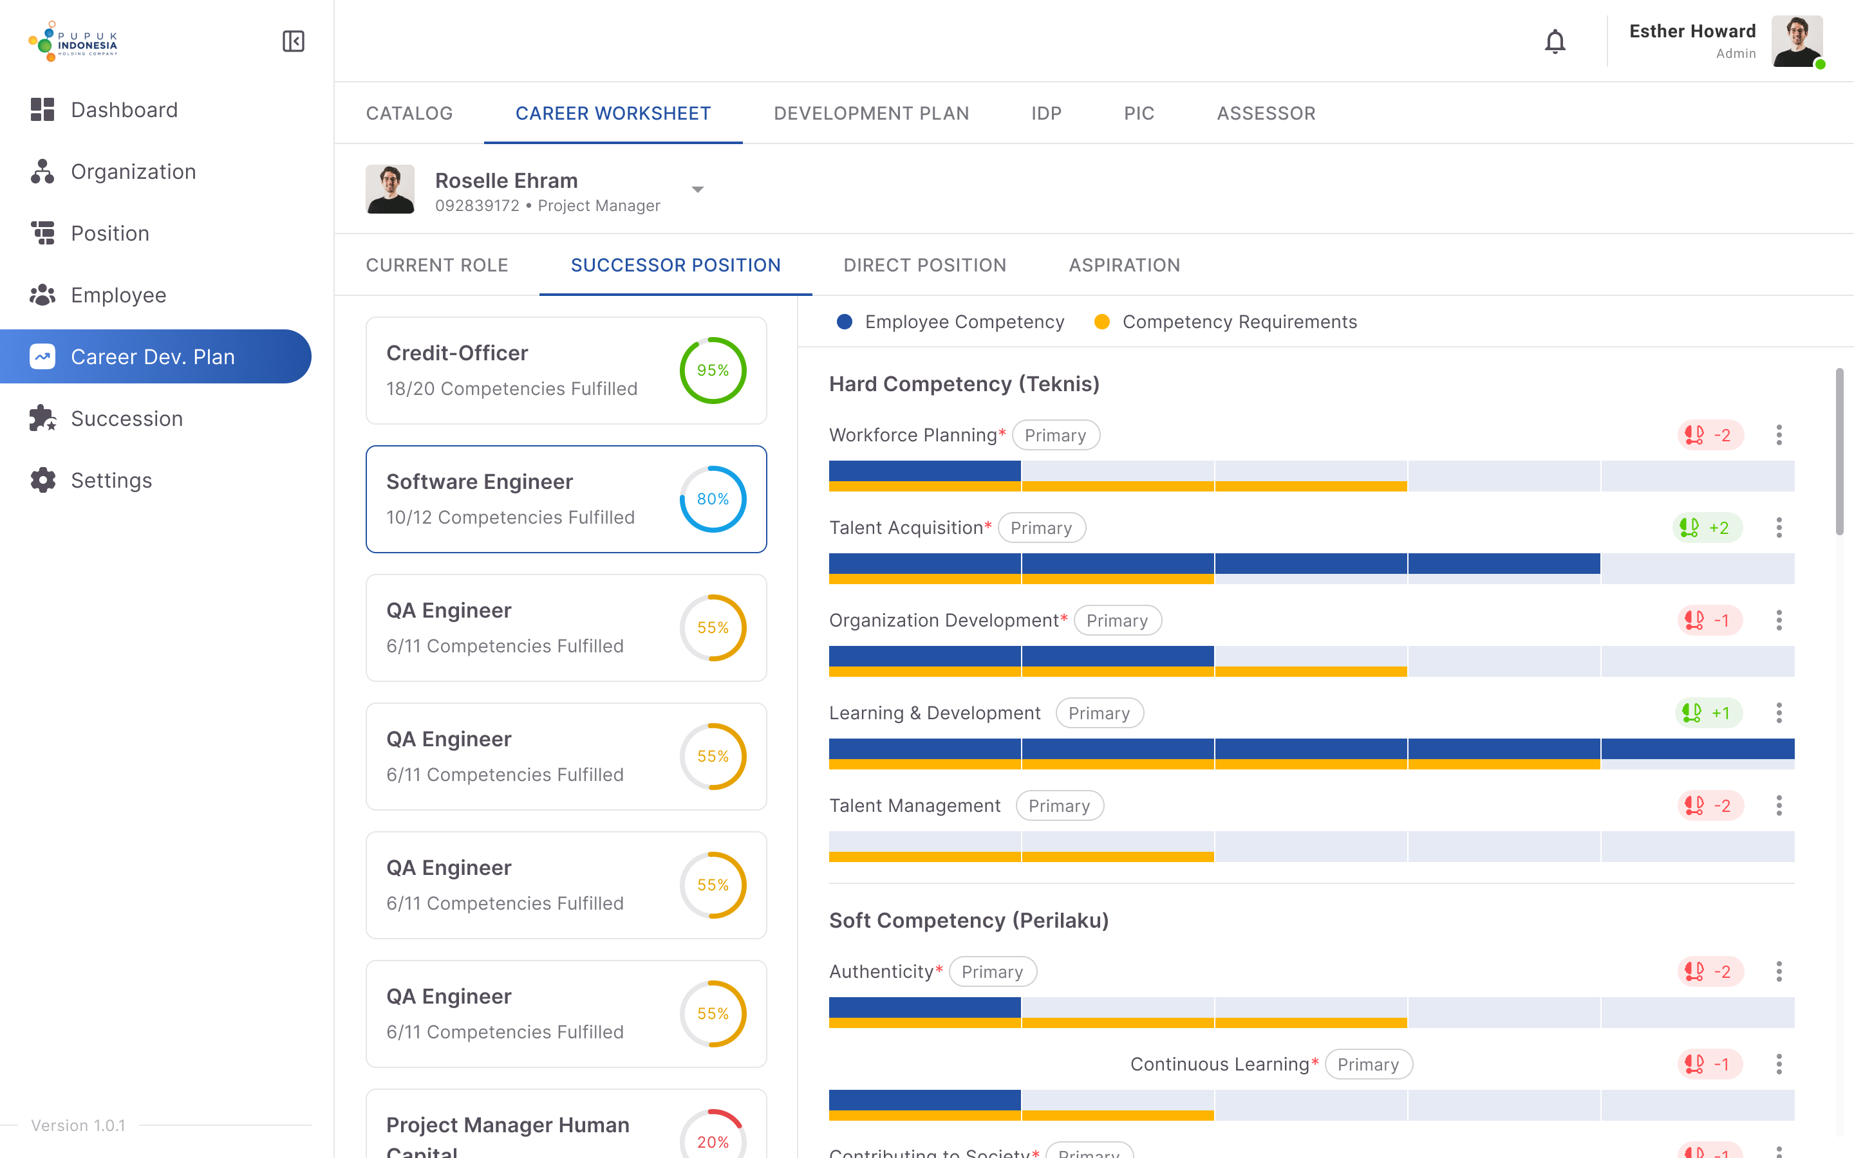Viewport: 1854px width, 1158px height.
Task: Click the +1 gap badge for Learning & Development
Action: click(1709, 713)
